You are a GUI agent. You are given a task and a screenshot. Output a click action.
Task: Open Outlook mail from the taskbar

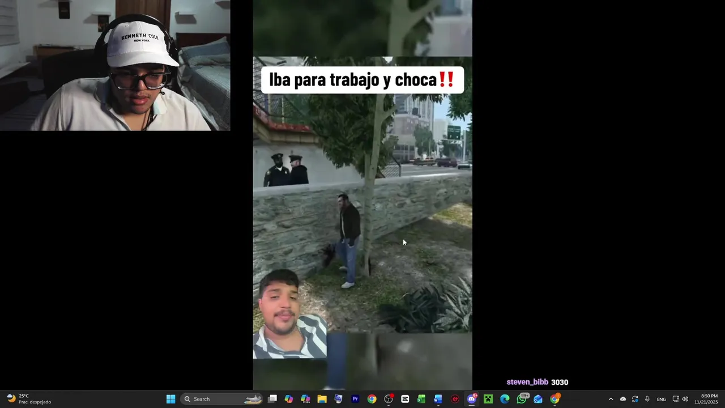pyautogui.click(x=538, y=399)
